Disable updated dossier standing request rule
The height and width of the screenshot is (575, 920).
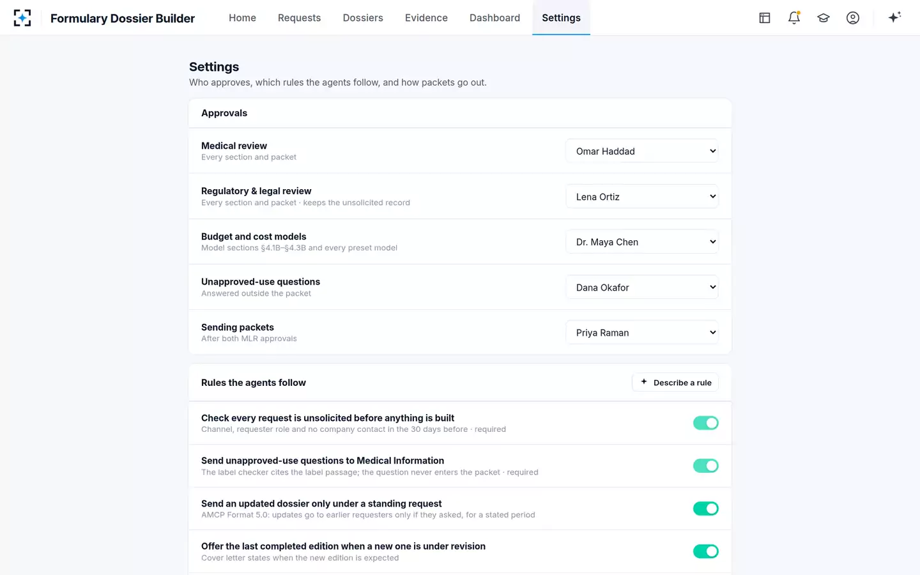click(x=706, y=509)
